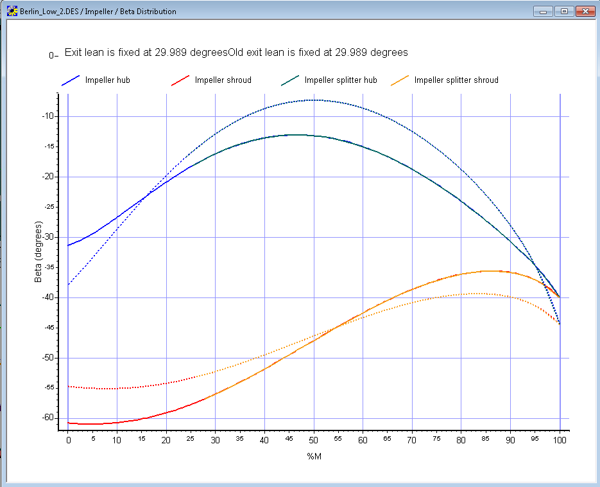Viewport: 600px width, 487px height.
Task: Select the "Impeller hub" legend label
Action: (107, 80)
